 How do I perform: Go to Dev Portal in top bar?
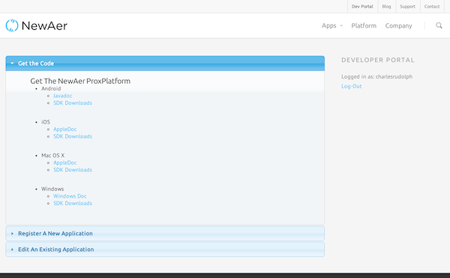(362, 6)
